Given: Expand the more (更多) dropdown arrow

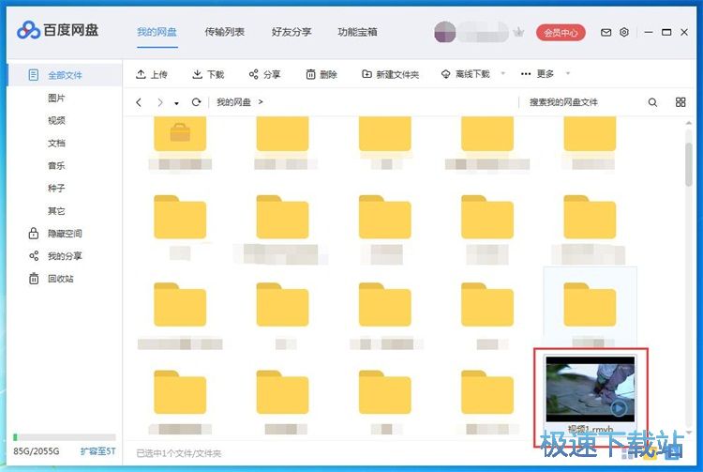Looking at the screenshot, I should [567, 74].
